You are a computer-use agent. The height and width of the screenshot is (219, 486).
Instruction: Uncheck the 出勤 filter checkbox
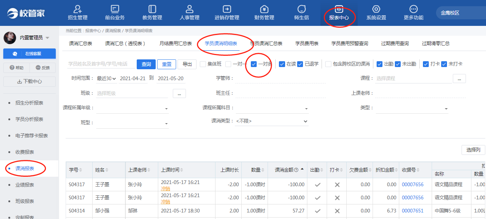[x=380, y=64]
